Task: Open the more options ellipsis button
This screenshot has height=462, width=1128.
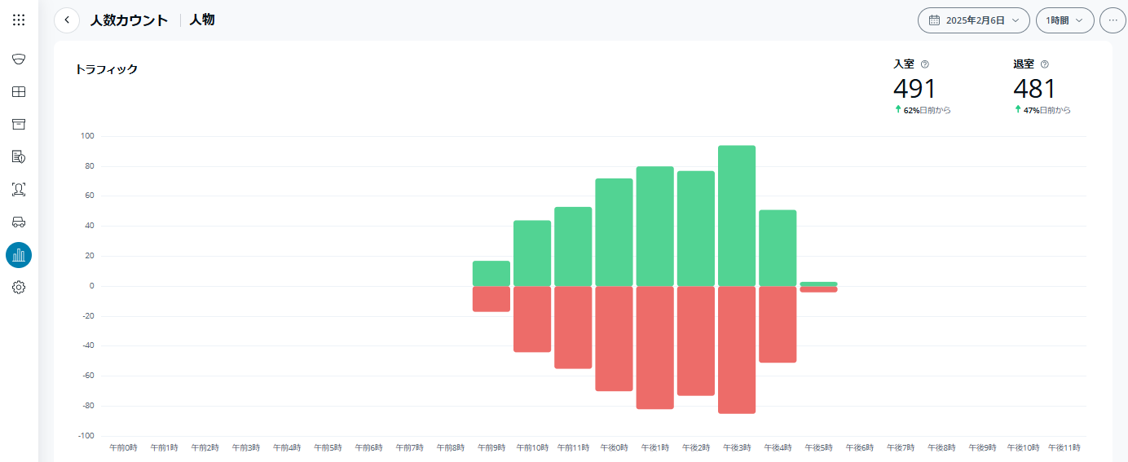Action: [x=1113, y=20]
